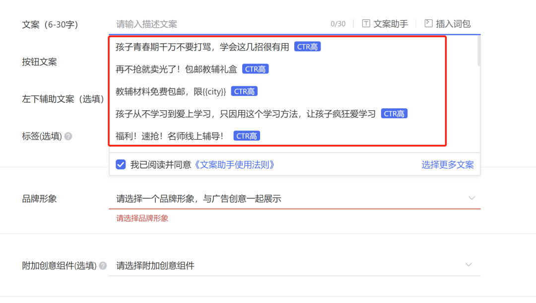
Task: Focus the 请输入描述文案 input field
Action: tap(218, 24)
